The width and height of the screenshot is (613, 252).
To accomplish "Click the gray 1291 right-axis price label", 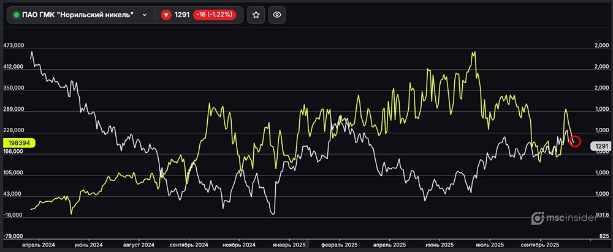I will pos(601,147).
